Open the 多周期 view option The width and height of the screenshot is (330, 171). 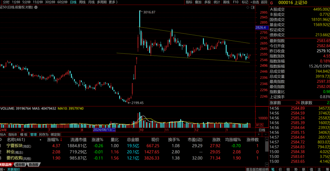[x=102, y=2]
